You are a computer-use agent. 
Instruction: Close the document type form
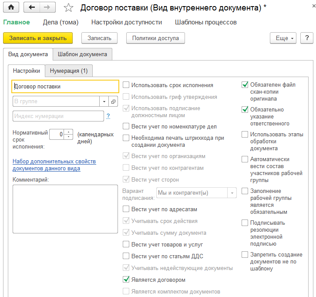click(x=313, y=6)
